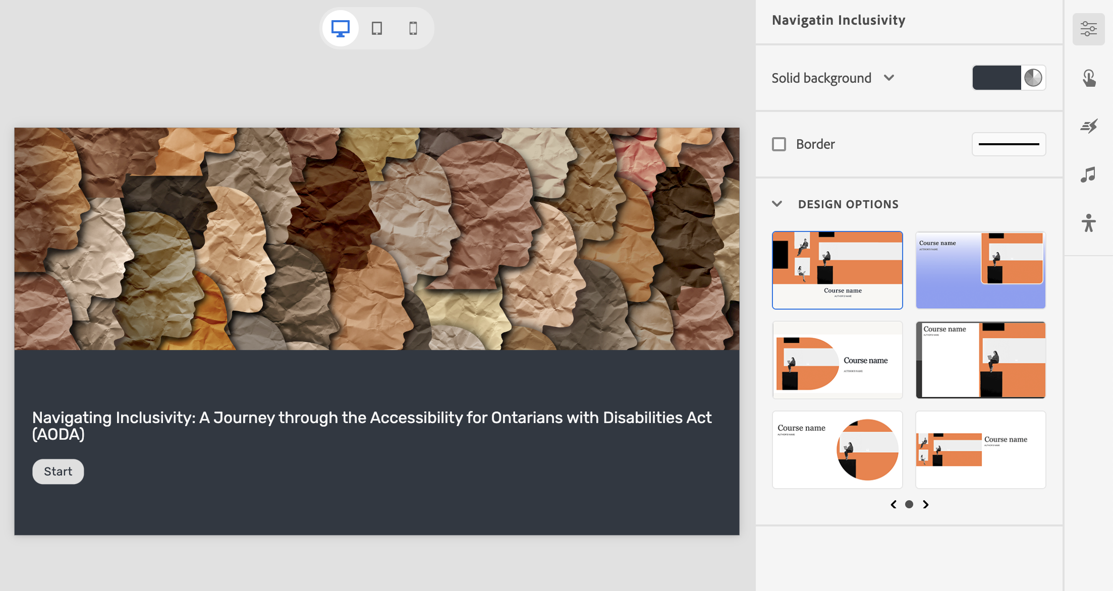Open background opacity circle control
Screen dimensions: 1113x591
pyautogui.click(x=1033, y=78)
